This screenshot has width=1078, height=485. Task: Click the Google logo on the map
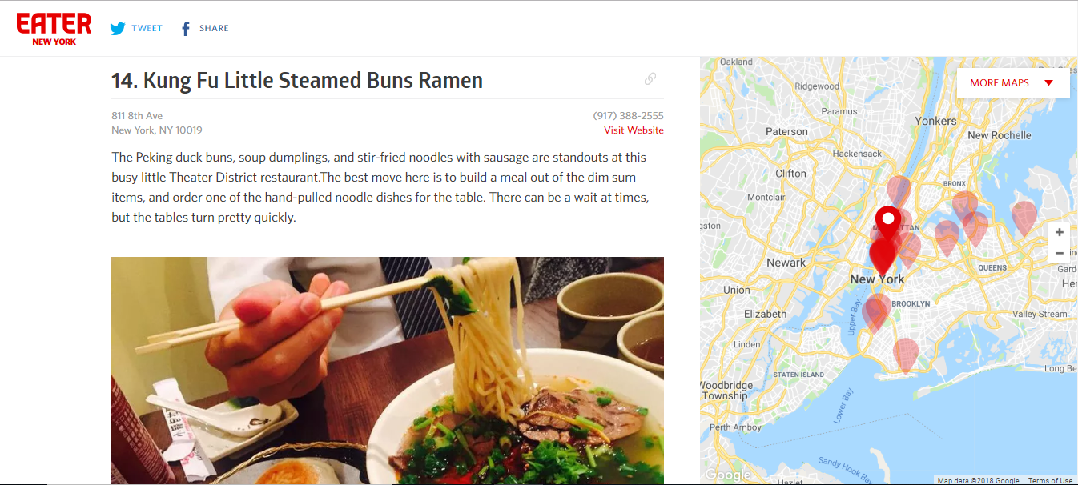click(727, 475)
